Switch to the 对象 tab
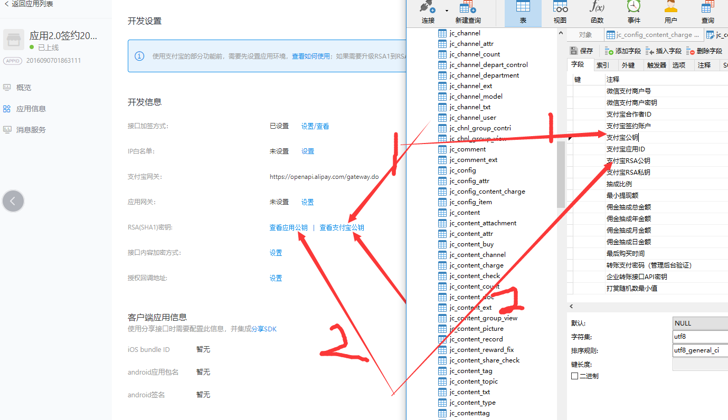This screenshot has height=420, width=728. tap(585, 35)
